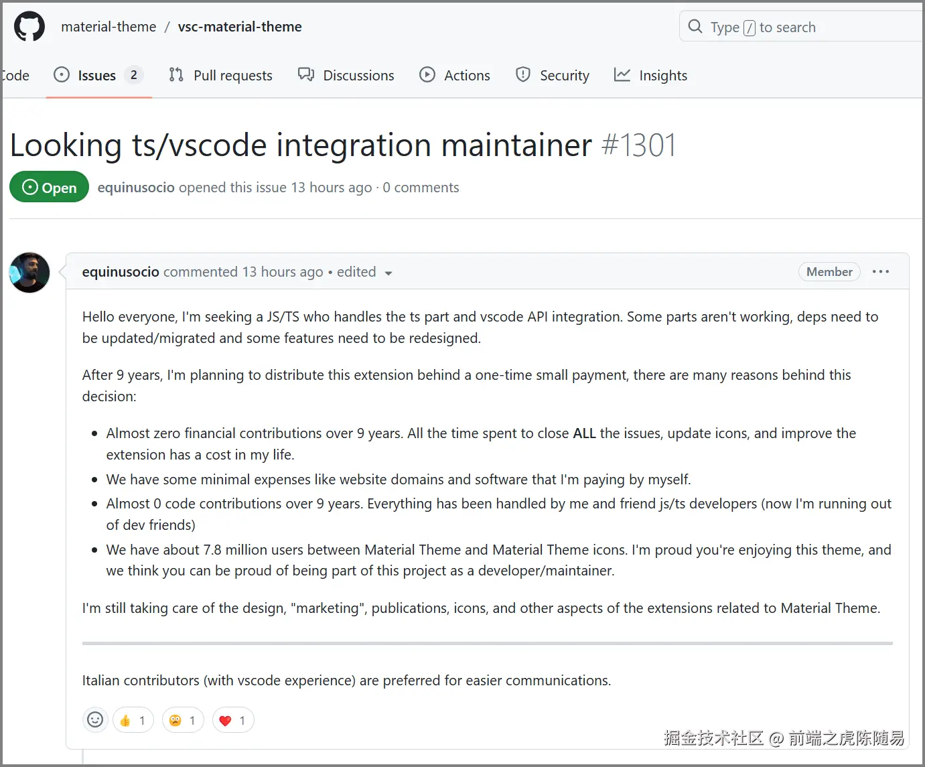Click the Issues count badge showing 2

point(134,75)
